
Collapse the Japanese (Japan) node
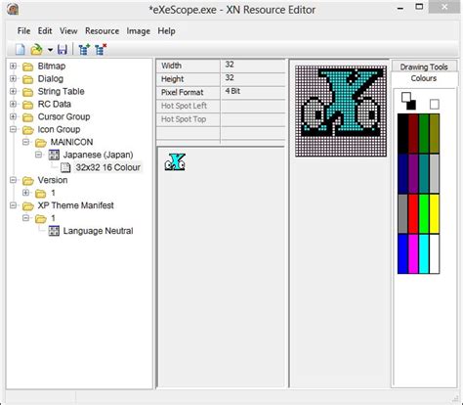click(x=38, y=155)
